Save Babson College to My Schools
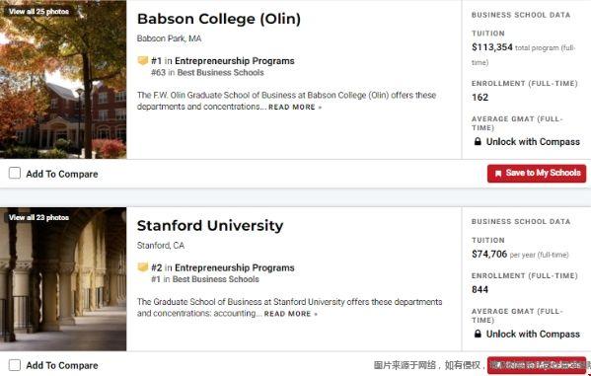This screenshot has height=376, width=591. [x=537, y=174]
